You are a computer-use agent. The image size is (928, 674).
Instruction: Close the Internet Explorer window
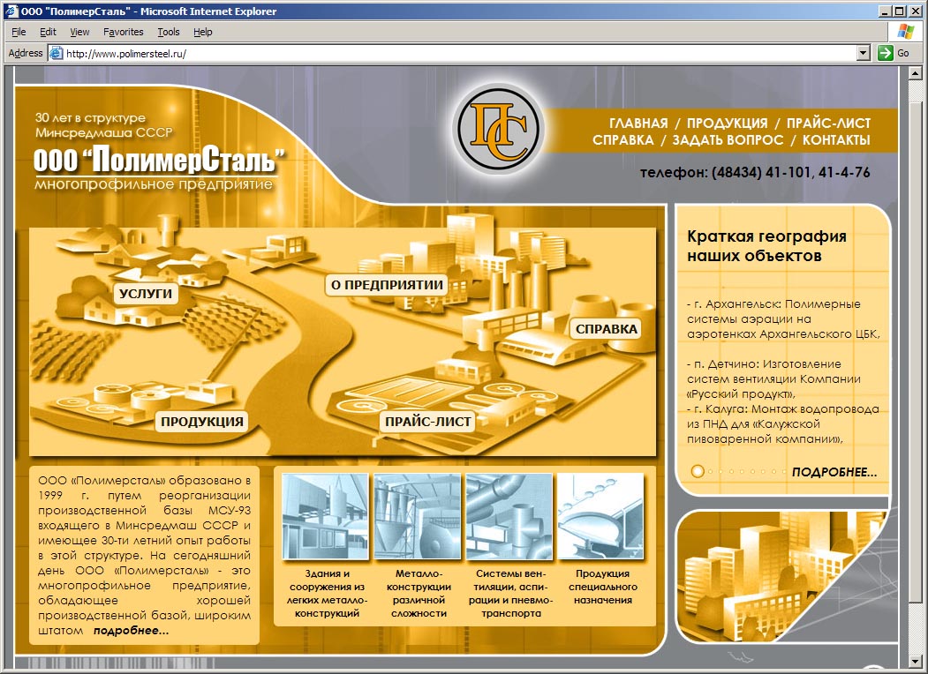click(915, 11)
